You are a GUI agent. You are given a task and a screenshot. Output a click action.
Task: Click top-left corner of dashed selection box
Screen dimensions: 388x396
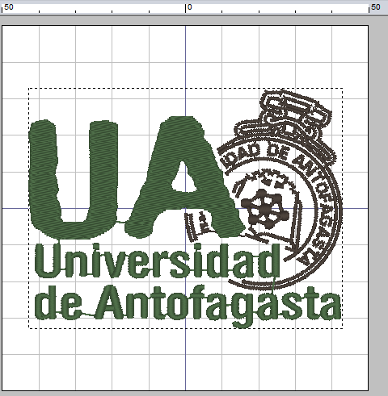click(28, 88)
